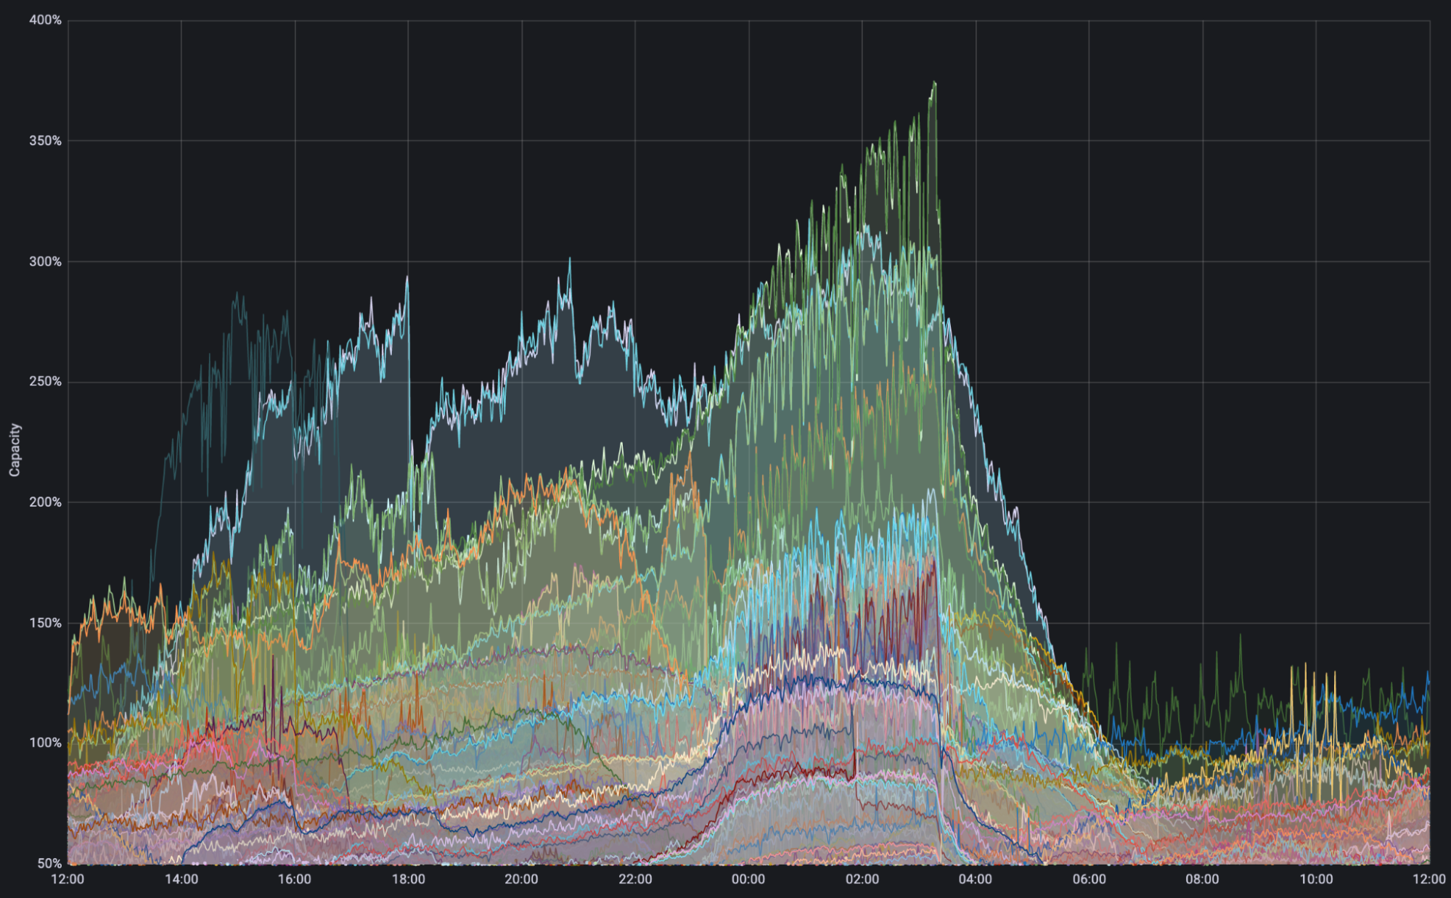Image resolution: width=1451 pixels, height=898 pixels.
Task: Select the 350% capacity axis label
Action: tap(45, 141)
